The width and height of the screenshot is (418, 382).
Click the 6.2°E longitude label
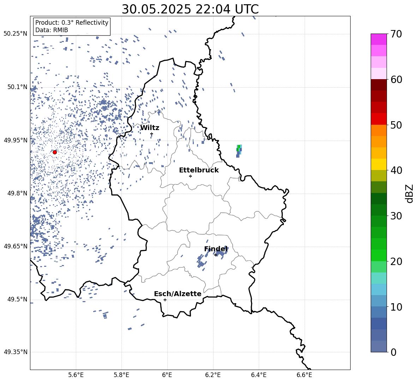(213, 375)
